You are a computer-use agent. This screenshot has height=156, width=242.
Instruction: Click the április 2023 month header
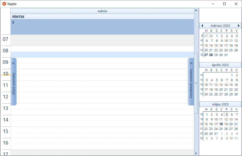click(220, 65)
